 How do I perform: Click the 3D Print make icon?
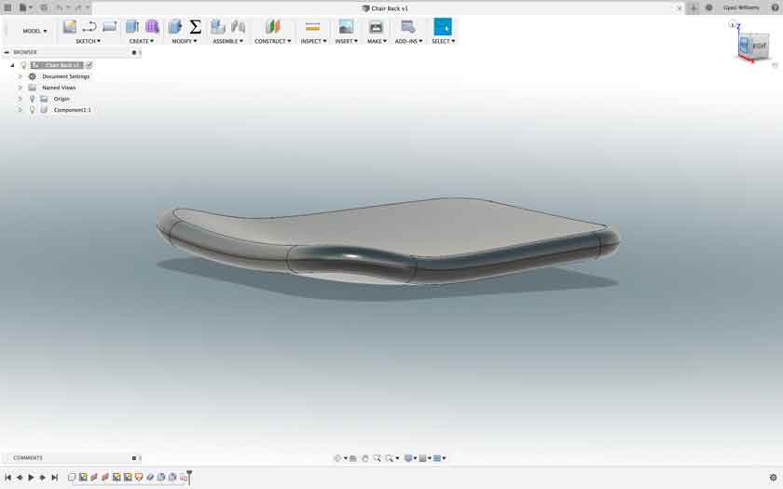pos(376,27)
